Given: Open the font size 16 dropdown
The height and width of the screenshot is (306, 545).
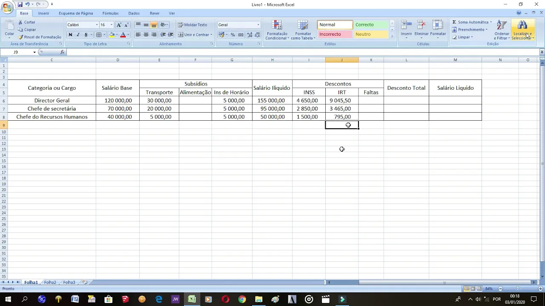Looking at the screenshot, I should pos(112,25).
